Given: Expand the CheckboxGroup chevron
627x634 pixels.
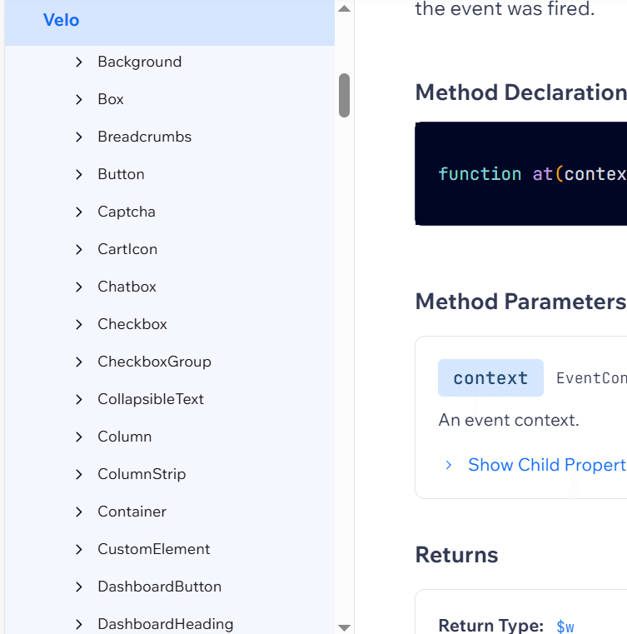Looking at the screenshot, I should coord(79,362).
